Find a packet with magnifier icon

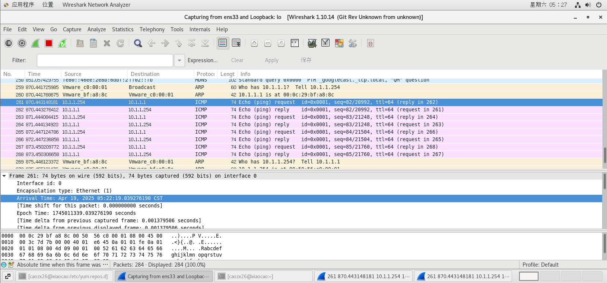tap(138, 43)
